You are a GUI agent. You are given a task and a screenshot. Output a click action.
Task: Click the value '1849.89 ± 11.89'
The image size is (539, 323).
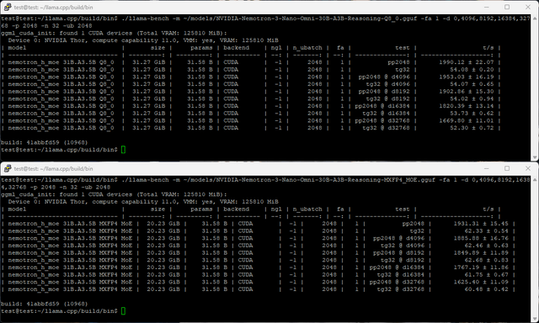(x=481, y=252)
